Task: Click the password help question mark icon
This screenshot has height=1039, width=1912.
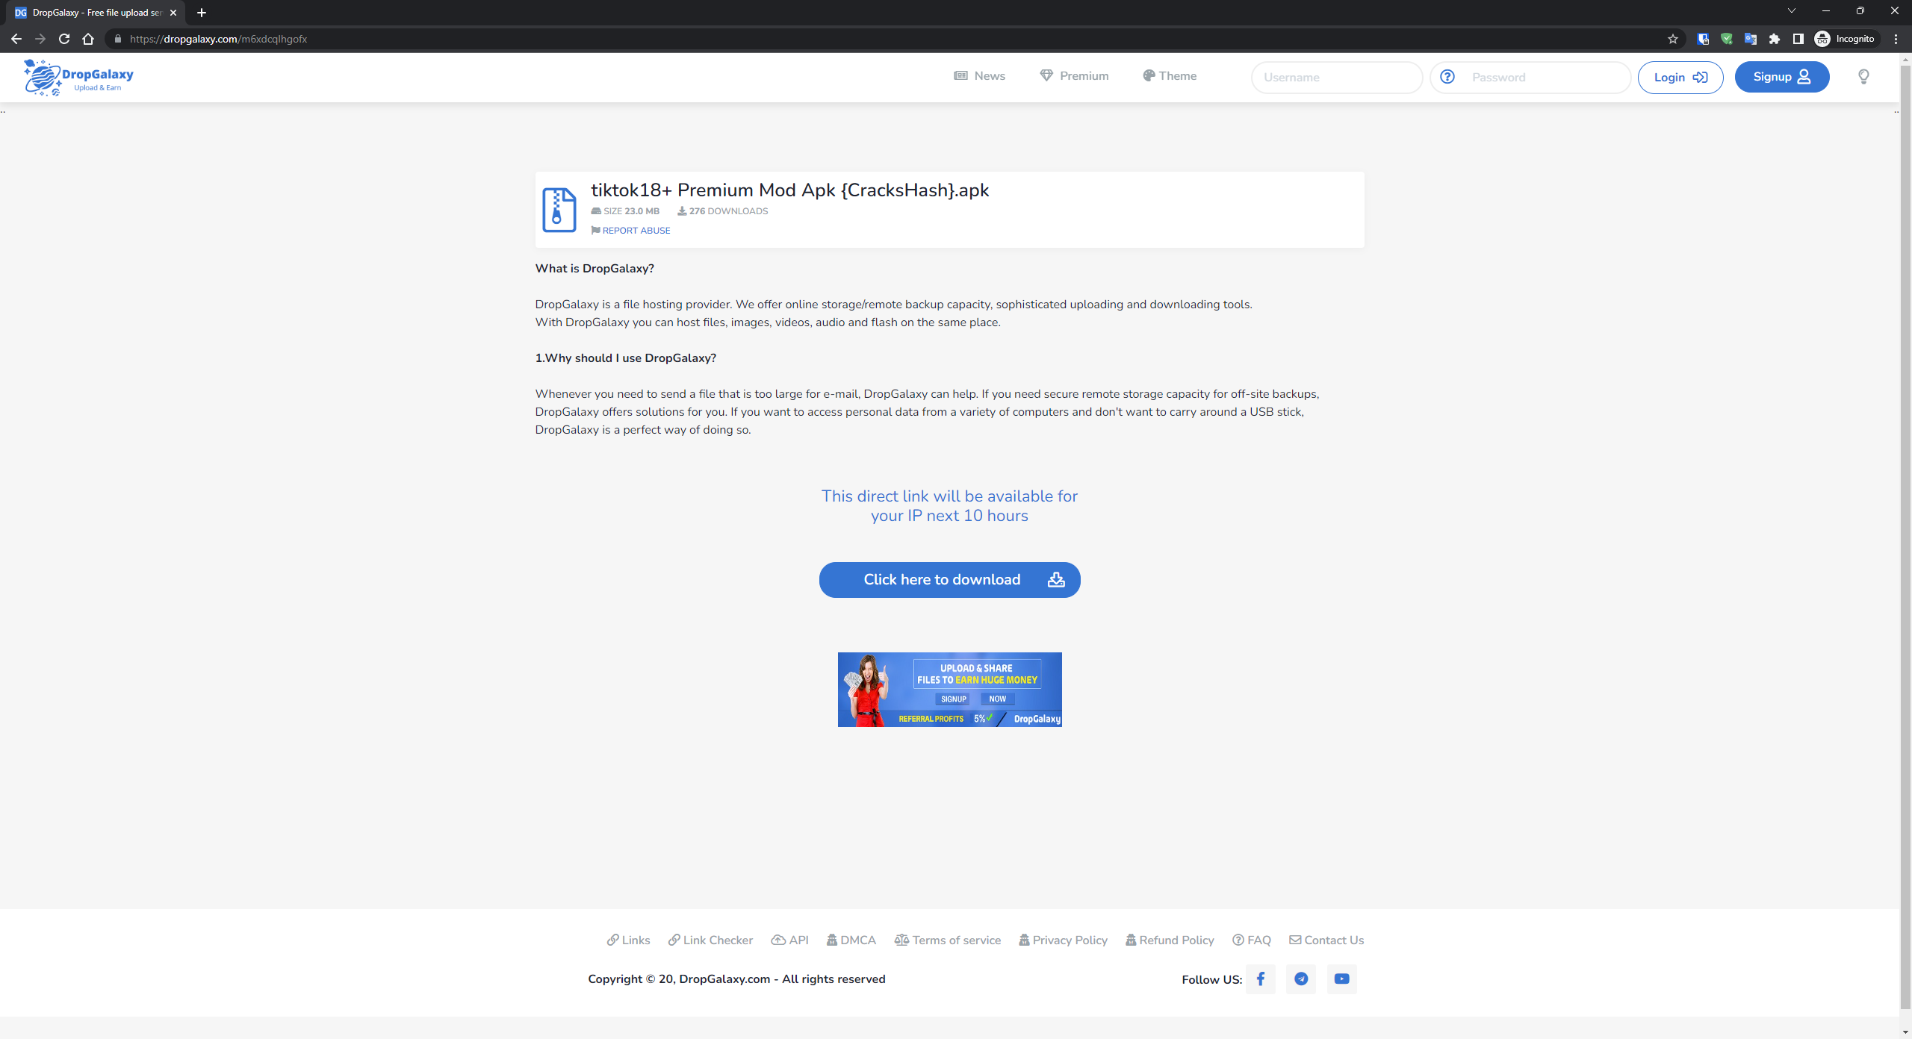Action: pyautogui.click(x=1447, y=77)
